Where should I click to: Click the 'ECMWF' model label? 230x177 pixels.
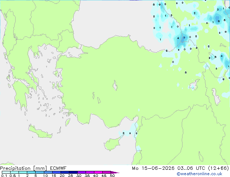(x=58, y=168)
